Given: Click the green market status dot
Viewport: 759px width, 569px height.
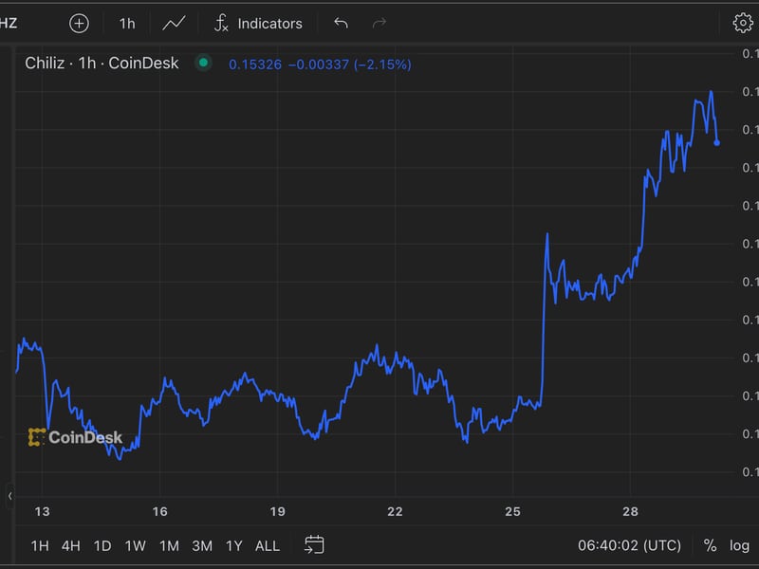Looking at the screenshot, I should (202, 64).
